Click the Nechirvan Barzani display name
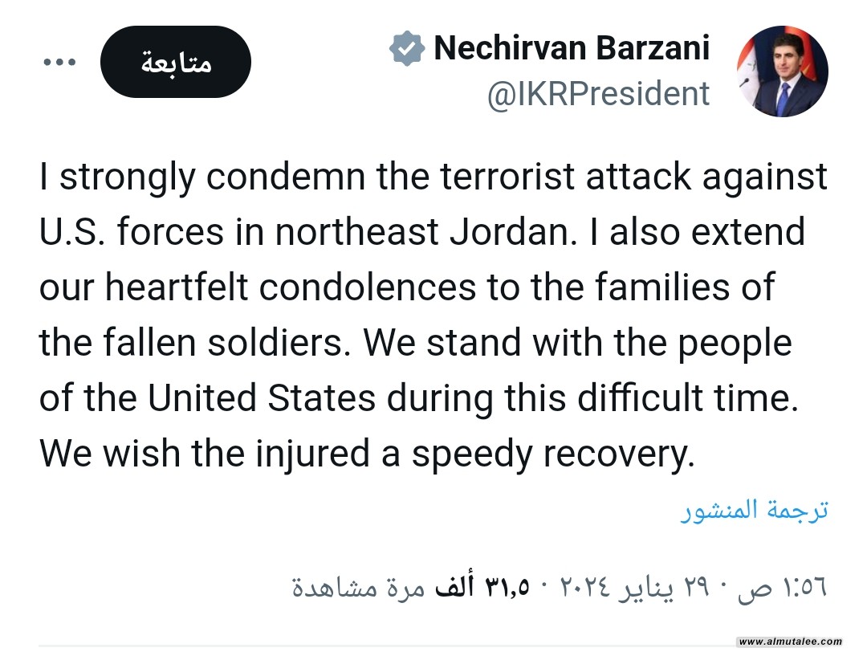Viewport: 867px width, 660px height. pos(572,48)
